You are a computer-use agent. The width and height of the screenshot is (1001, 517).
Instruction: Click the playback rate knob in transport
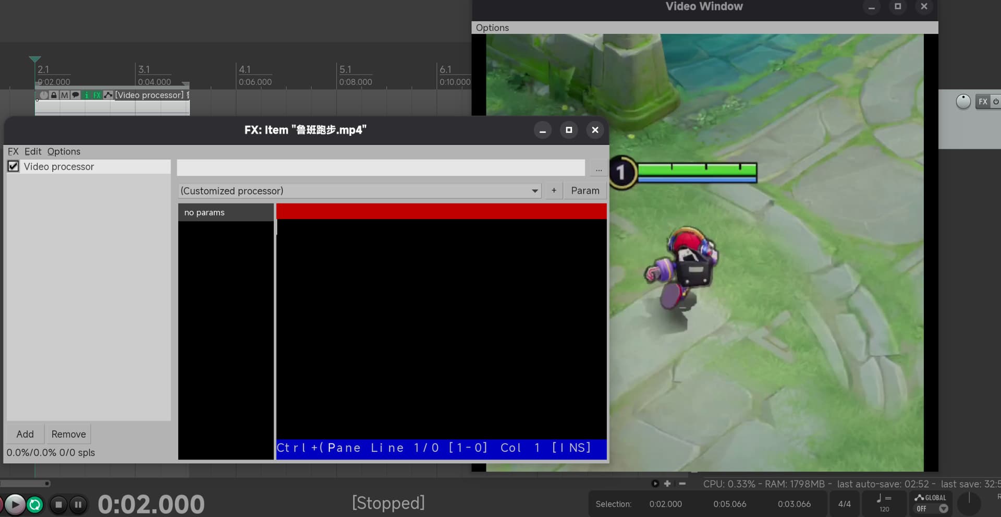(x=969, y=504)
